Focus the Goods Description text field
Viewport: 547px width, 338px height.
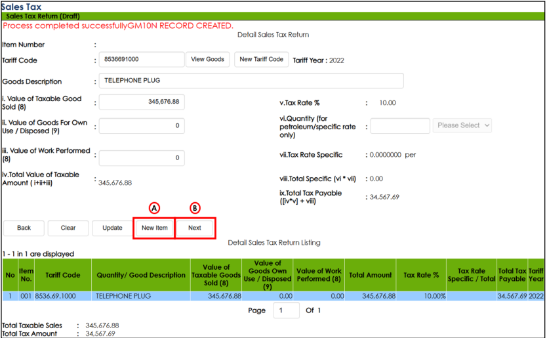[251, 81]
